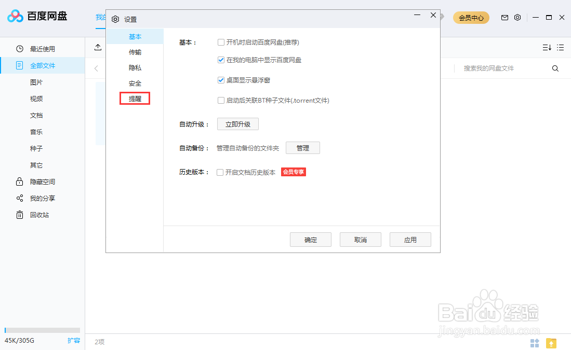Image resolution: width=571 pixels, height=350 pixels.
Task: Open 隐藏空间 in sidebar
Action: 43,181
